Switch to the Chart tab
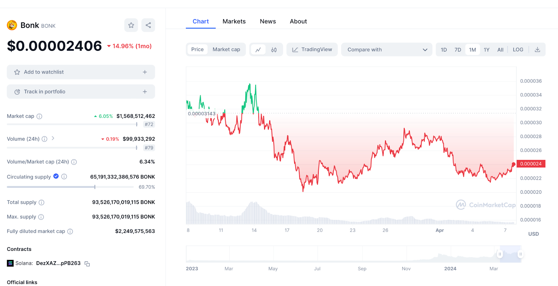This screenshot has width=558, height=286. coord(201,21)
